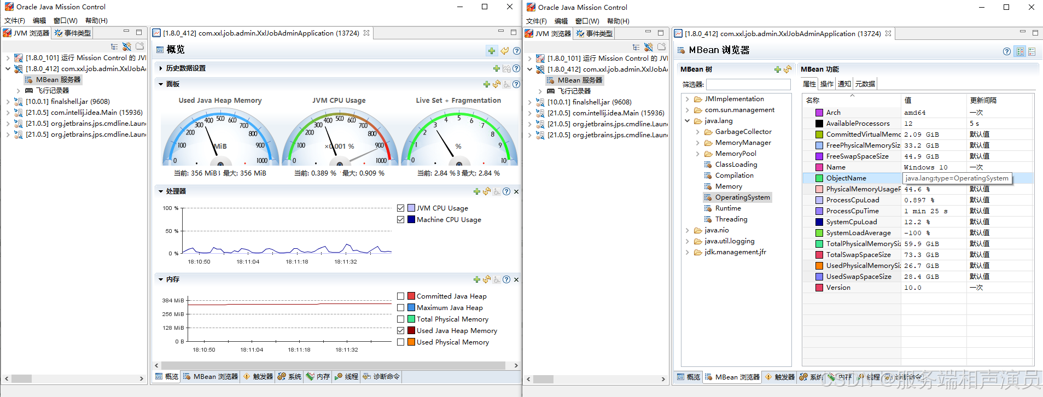The width and height of the screenshot is (1043, 397).
Task: Click green plus in 历史数据设置 section
Action: 496,68
